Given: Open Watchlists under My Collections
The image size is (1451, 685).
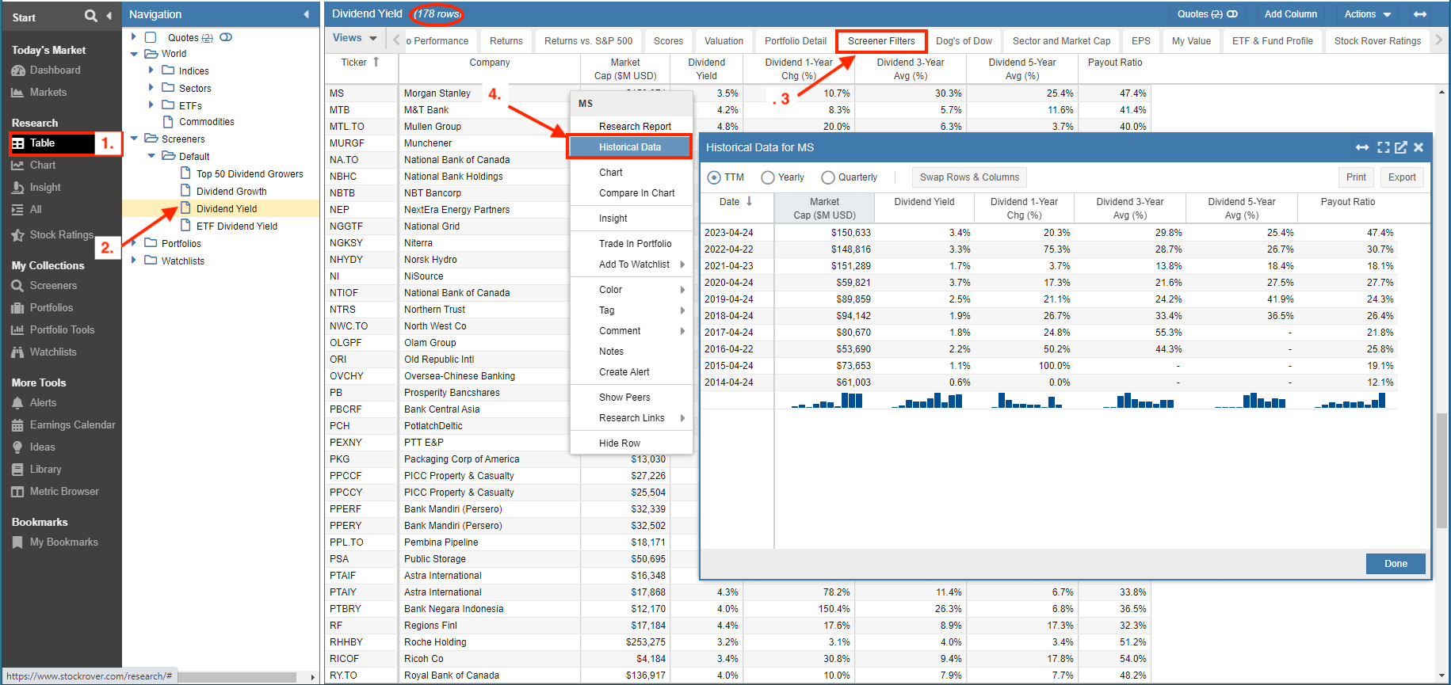Looking at the screenshot, I should tap(44, 352).
